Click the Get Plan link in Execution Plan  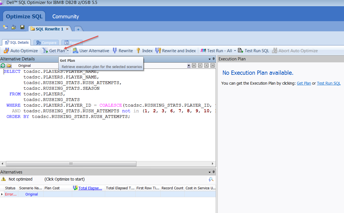pos(304,83)
